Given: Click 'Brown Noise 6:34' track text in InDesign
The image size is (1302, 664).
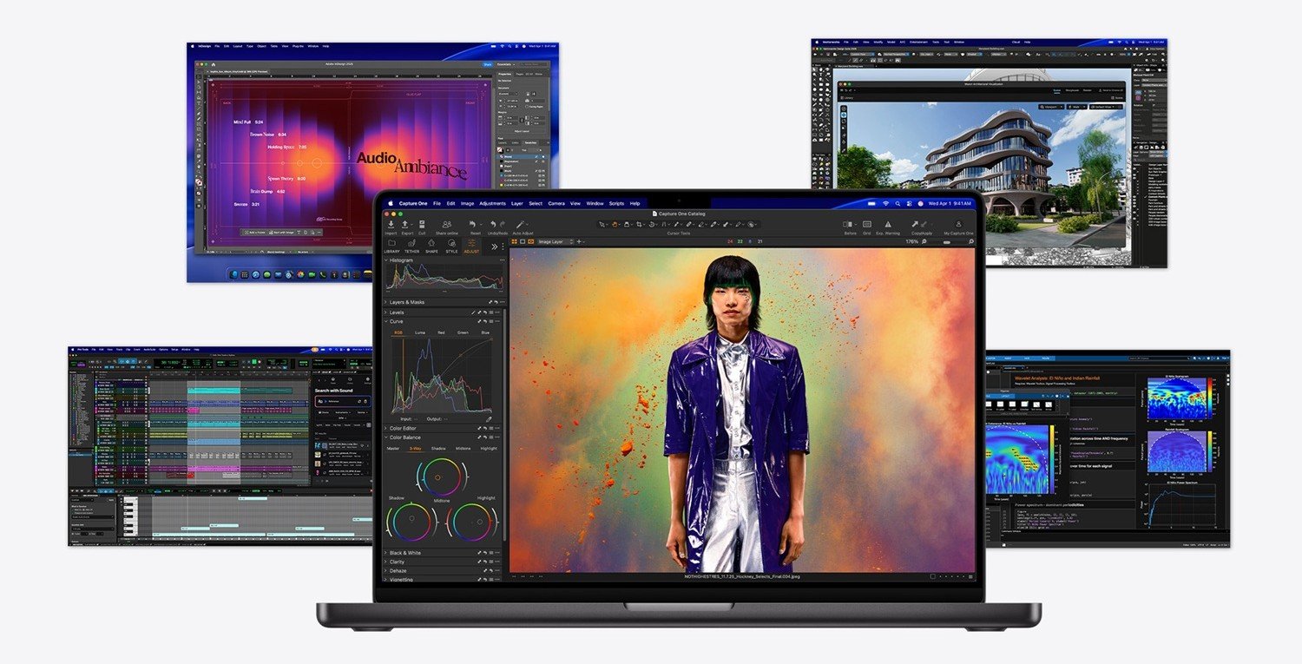Looking at the screenshot, I should 268,135.
